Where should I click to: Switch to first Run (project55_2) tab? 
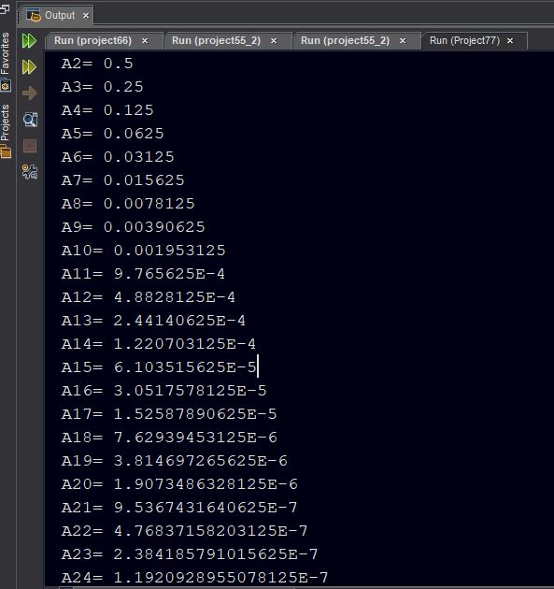(216, 40)
